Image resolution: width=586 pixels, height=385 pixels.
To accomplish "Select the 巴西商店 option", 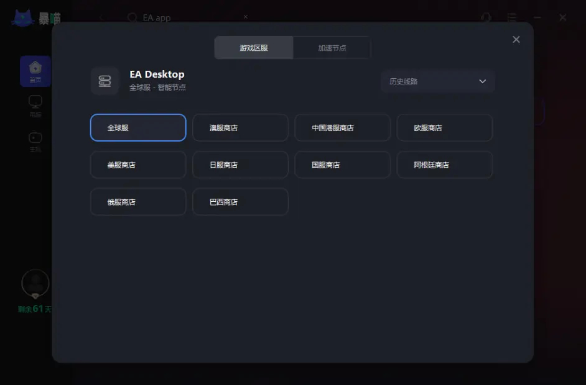I will click(x=240, y=201).
